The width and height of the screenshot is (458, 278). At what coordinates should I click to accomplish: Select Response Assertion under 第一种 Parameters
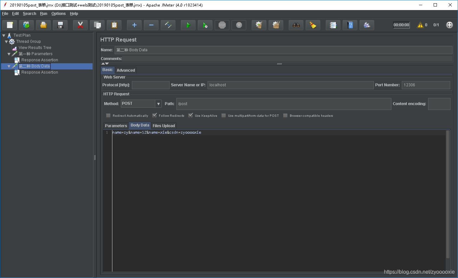[x=40, y=60]
